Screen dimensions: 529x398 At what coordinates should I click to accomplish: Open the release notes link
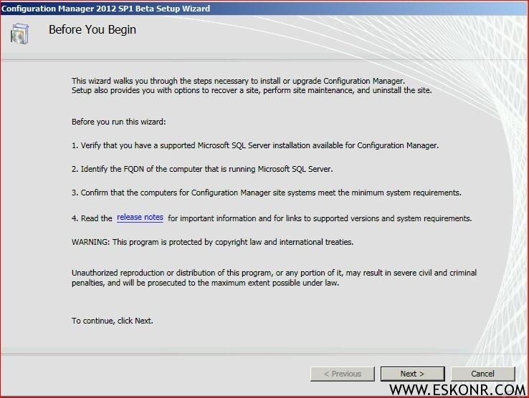click(x=140, y=218)
